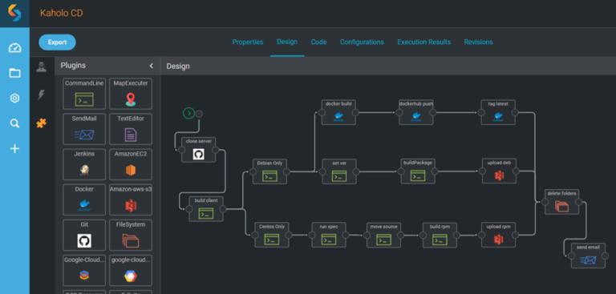The height and width of the screenshot is (294, 616).
Task: Click the plus icon in sidebar
Action: (15, 149)
